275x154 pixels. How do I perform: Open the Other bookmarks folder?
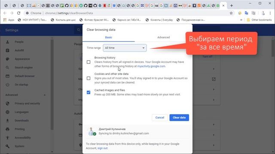pyautogui.click(x=259, y=20)
